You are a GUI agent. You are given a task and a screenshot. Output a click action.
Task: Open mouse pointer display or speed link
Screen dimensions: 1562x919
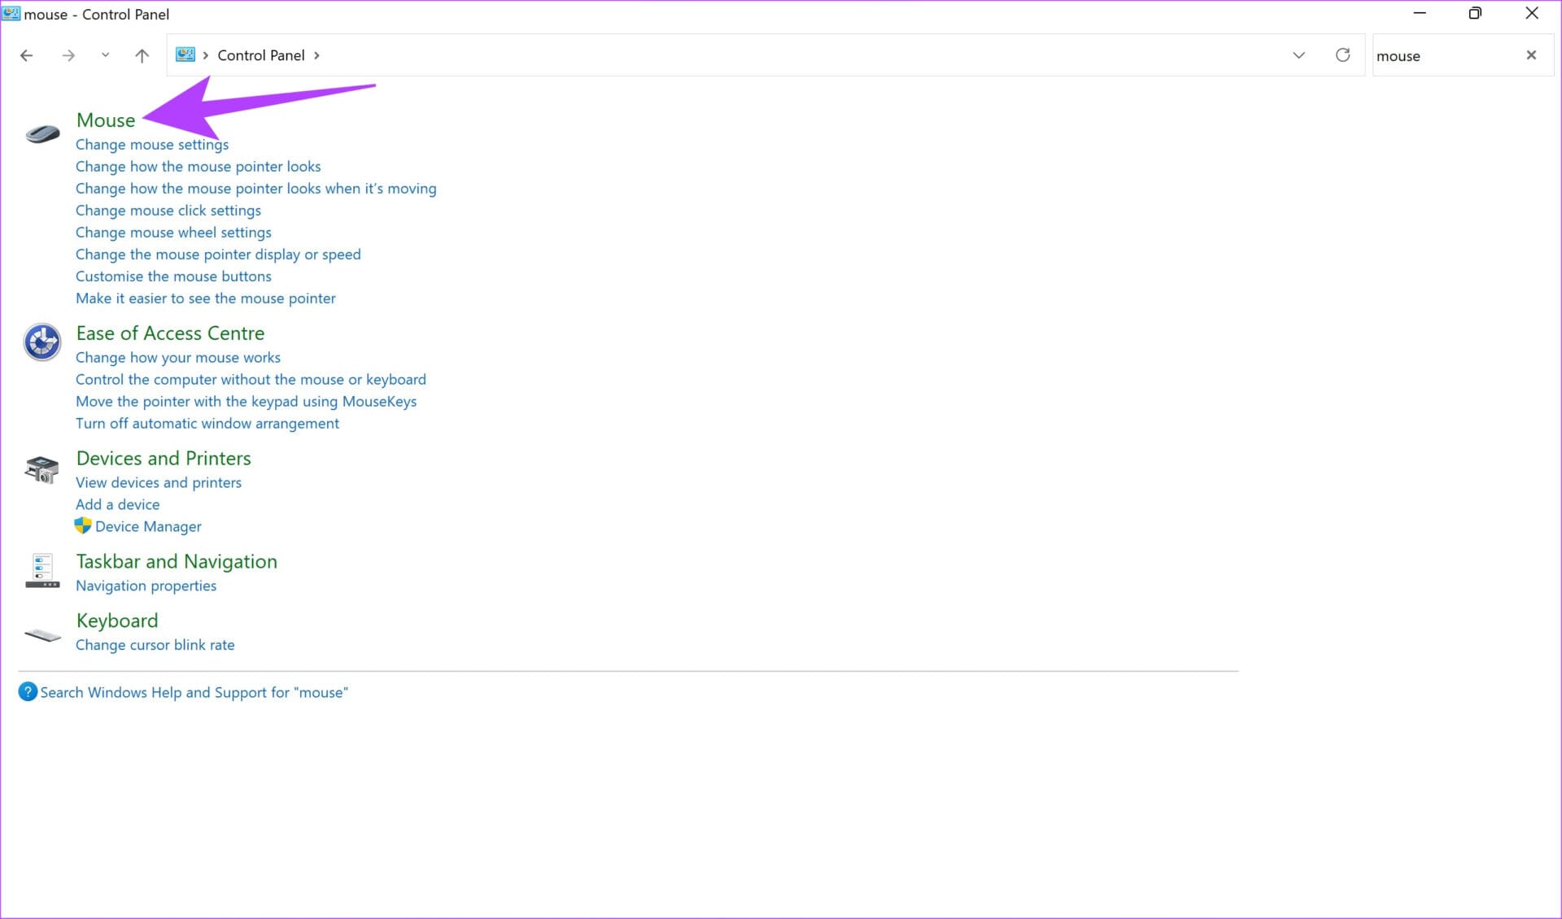tap(218, 255)
